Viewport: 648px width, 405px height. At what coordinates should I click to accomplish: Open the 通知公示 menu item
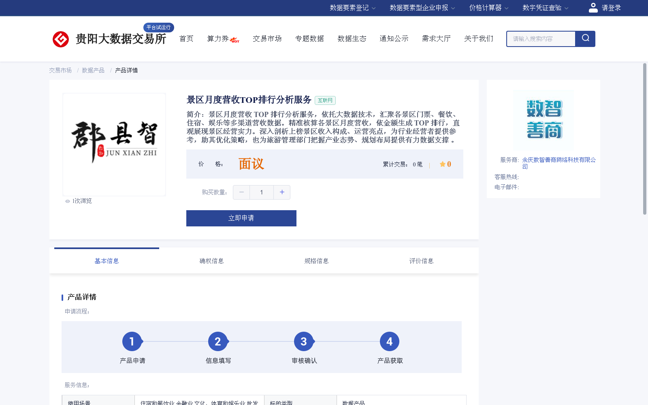coord(394,38)
